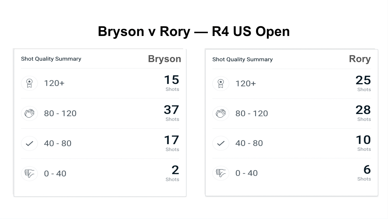Click Bryson's Shot Quality Summary label
The height and width of the screenshot is (219, 388).
51,59
